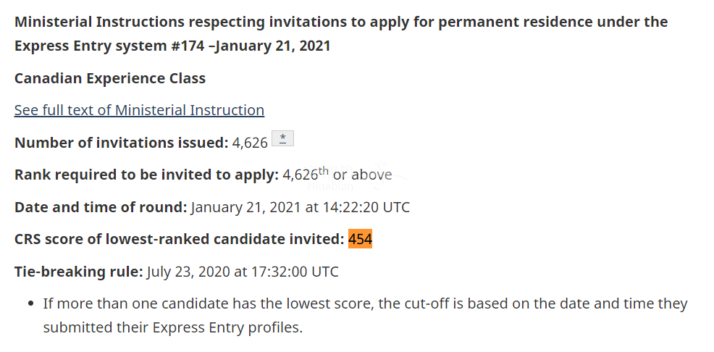Click the asterisk footnote button beside 4,626
Image resolution: width=714 pixels, height=352 pixels.
(282, 141)
